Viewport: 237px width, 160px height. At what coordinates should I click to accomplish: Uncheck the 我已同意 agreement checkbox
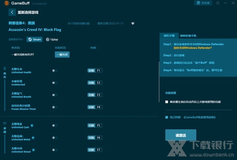(x=167, y=117)
